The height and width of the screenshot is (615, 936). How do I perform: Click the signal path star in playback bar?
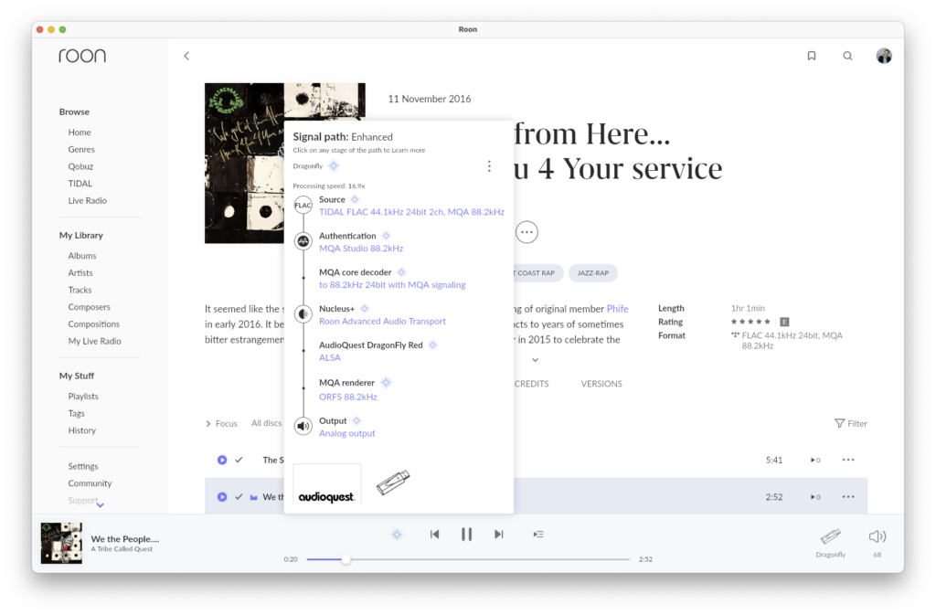click(x=397, y=535)
